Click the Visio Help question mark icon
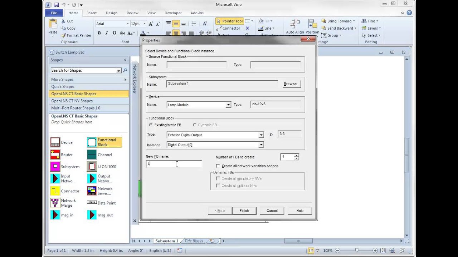Viewport: 458px width, 257px height. (409, 13)
